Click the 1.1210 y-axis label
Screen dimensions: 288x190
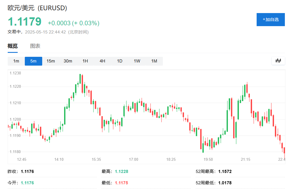pyautogui.click(x=15, y=103)
